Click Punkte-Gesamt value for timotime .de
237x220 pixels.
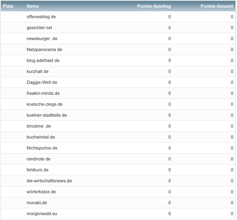[x=232, y=126]
